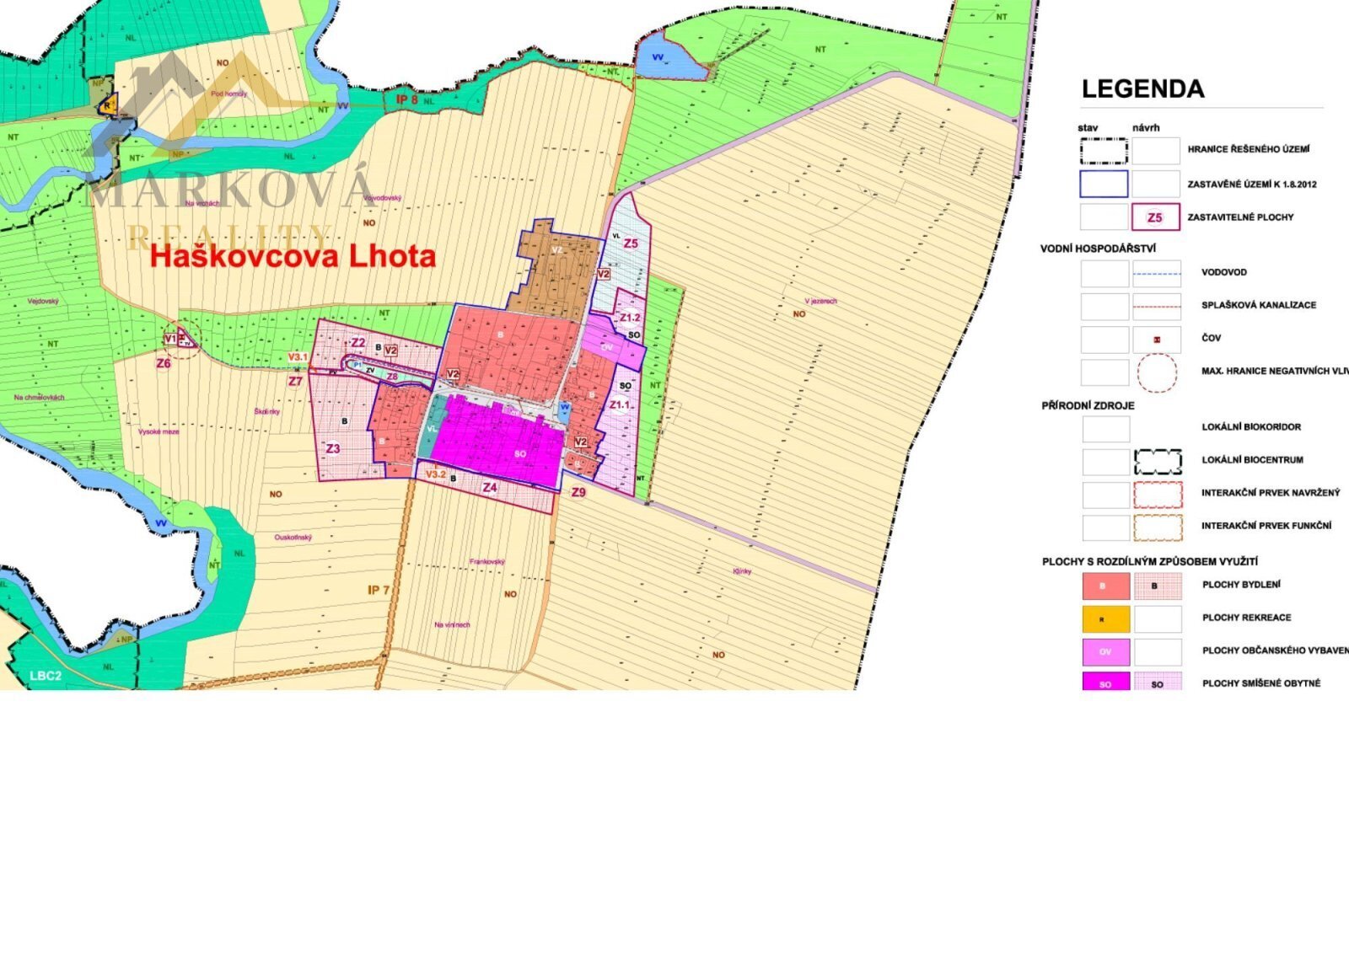1349x953 pixels.
Task: Click the Splašková kanalizace line symbol
Action: 1157,306
